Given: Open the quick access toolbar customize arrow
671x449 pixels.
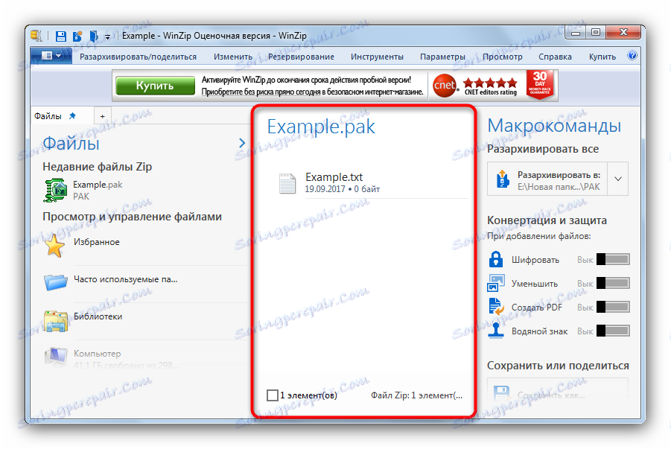Looking at the screenshot, I should click(108, 36).
